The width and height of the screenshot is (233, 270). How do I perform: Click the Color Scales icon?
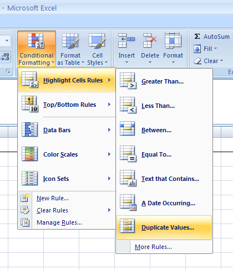[30, 154]
